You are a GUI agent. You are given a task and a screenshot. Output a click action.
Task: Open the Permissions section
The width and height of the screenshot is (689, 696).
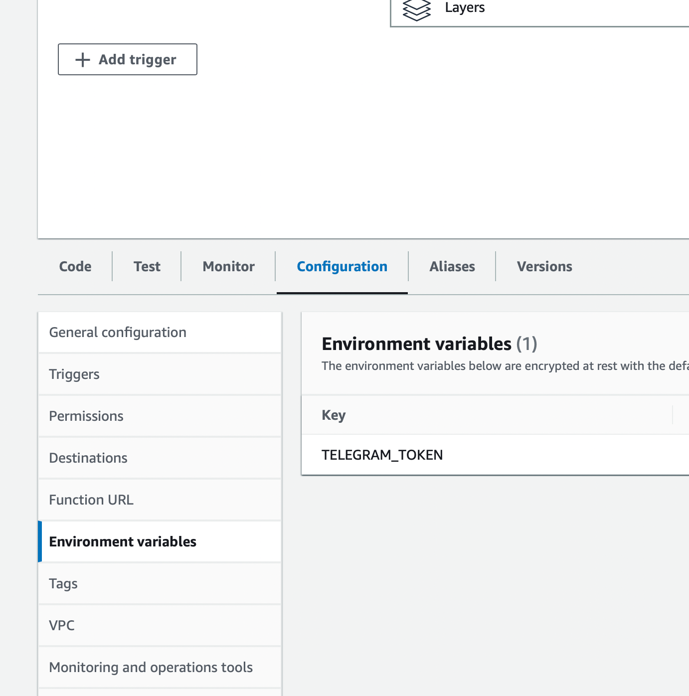click(x=86, y=416)
